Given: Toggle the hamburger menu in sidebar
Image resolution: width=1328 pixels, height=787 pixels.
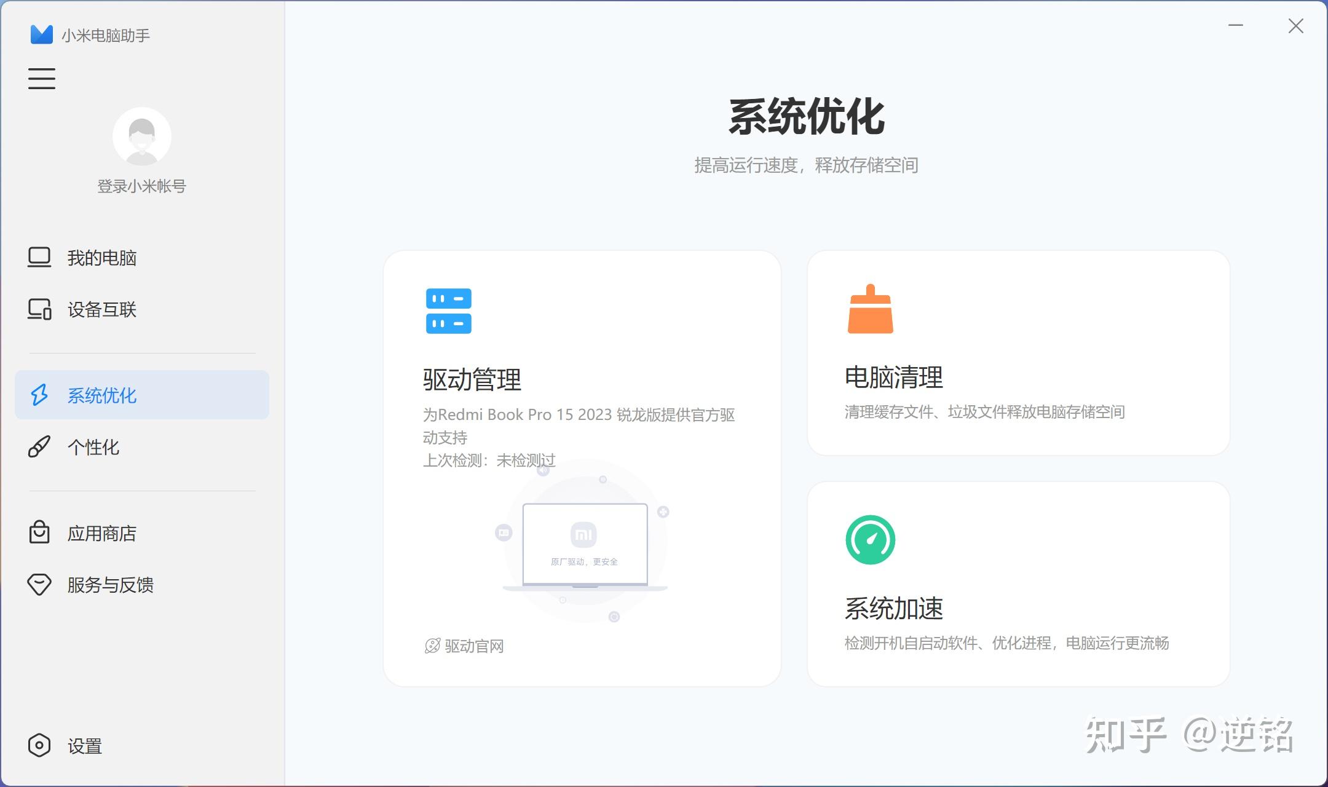Looking at the screenshot, I should [42, 79].
